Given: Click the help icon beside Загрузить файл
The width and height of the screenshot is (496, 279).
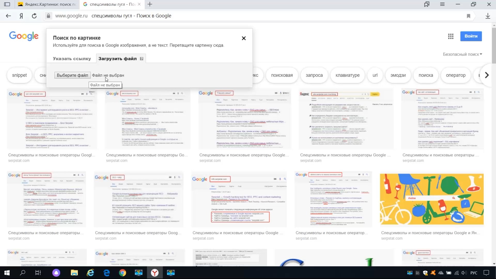Looking at the screenshot, I should point(142,59).
